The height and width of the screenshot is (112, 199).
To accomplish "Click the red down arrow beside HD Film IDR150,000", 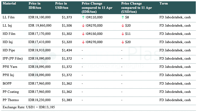I will point(83,34).
